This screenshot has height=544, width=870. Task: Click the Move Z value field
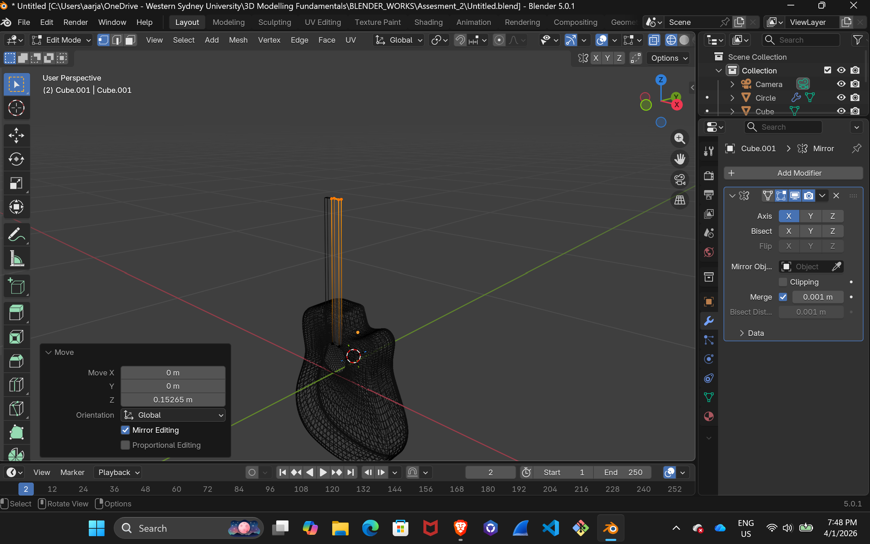click(x=173, y=400)
